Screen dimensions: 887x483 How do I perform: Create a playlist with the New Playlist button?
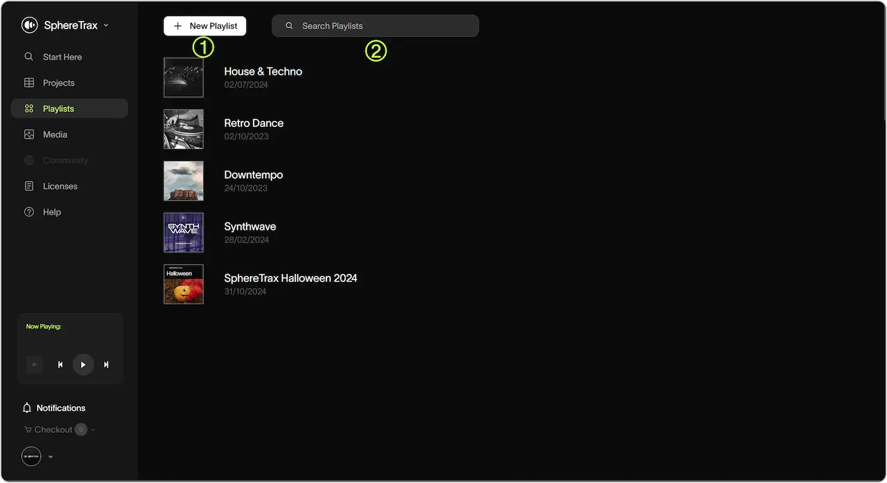pos(204,26)
